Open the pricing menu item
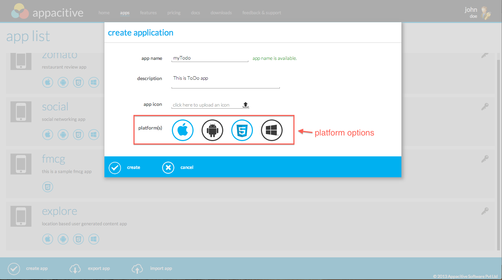Image resolution: width=502 pixels, height=280 pixels. point(174,13)
